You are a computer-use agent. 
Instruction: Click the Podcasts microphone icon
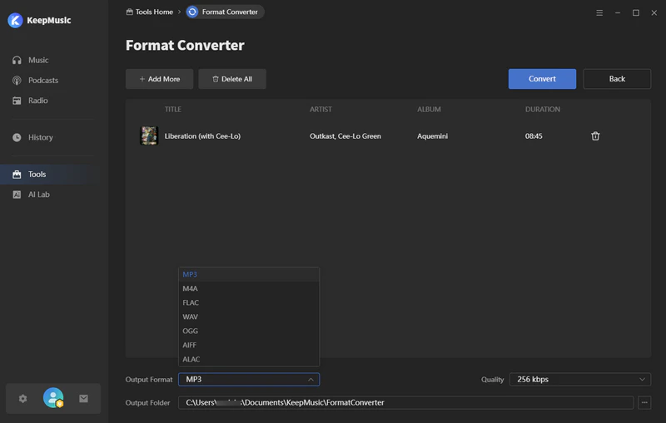17,80
